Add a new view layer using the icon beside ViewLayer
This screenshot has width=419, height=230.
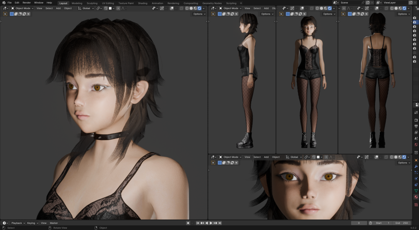click(411, 2)
